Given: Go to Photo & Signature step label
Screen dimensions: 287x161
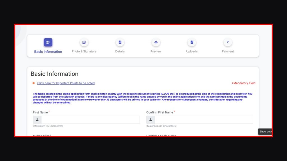Looking at the screenshot, I should tap(84, 51).
